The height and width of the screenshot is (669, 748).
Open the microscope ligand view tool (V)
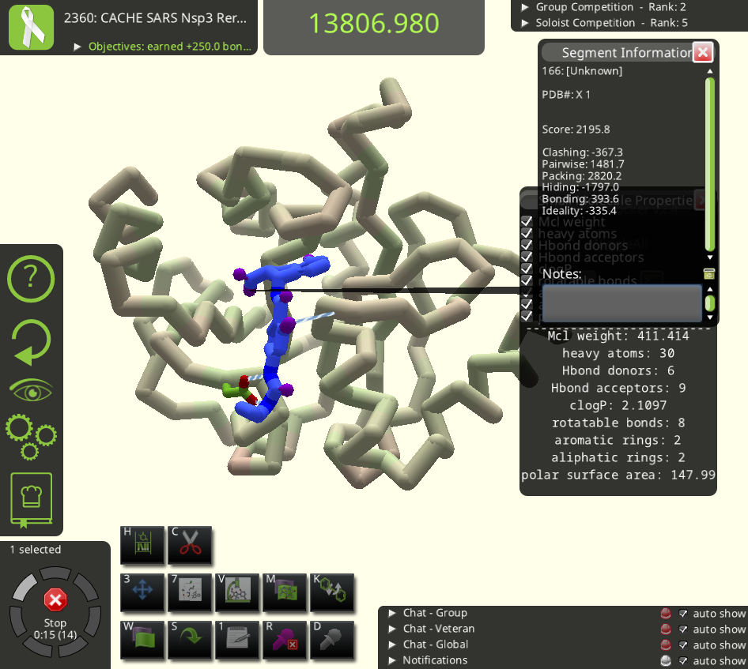pos(237,591)
